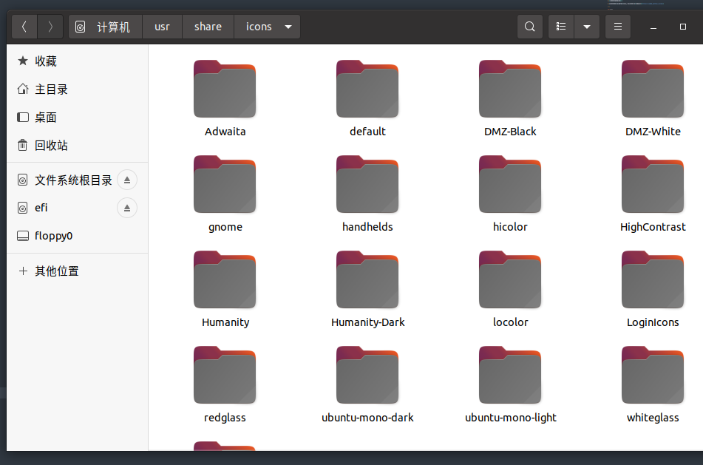This screenshot has width=703, height=465.
Task: Expand the view options dropdown arrow
Action: click(x=586, y=27)
